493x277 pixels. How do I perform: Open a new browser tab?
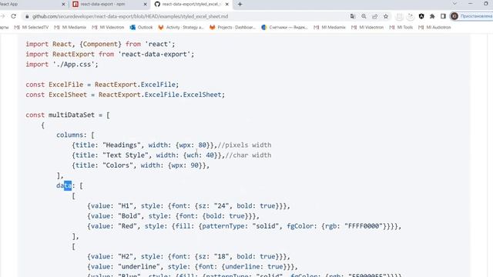pos(240,5)
